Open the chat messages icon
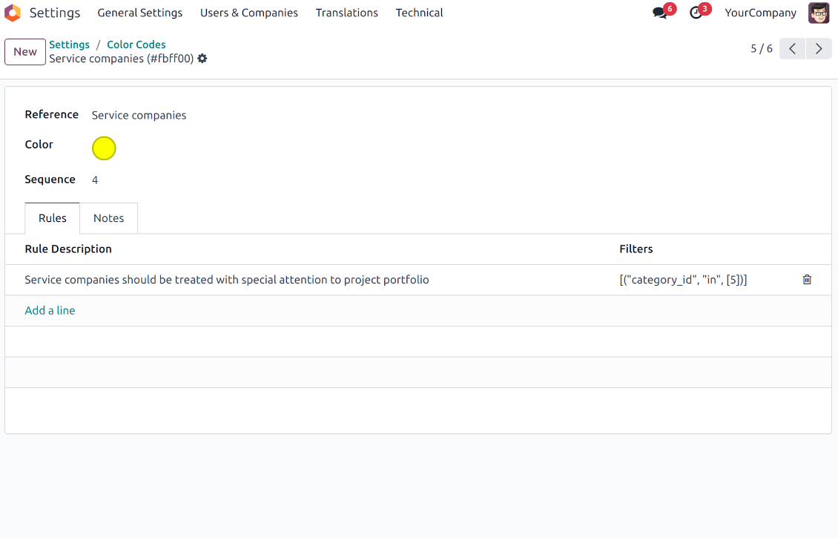The image size is (838, 538). [659, 13]
